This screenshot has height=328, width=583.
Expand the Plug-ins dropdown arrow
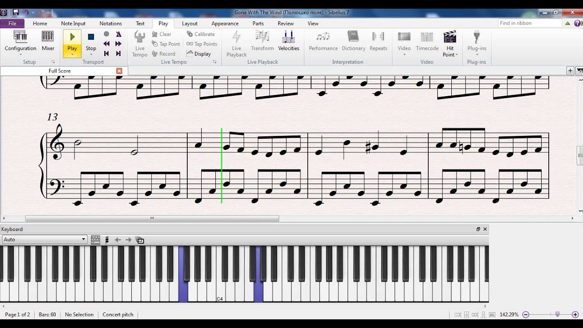click(x=476, y=55)
